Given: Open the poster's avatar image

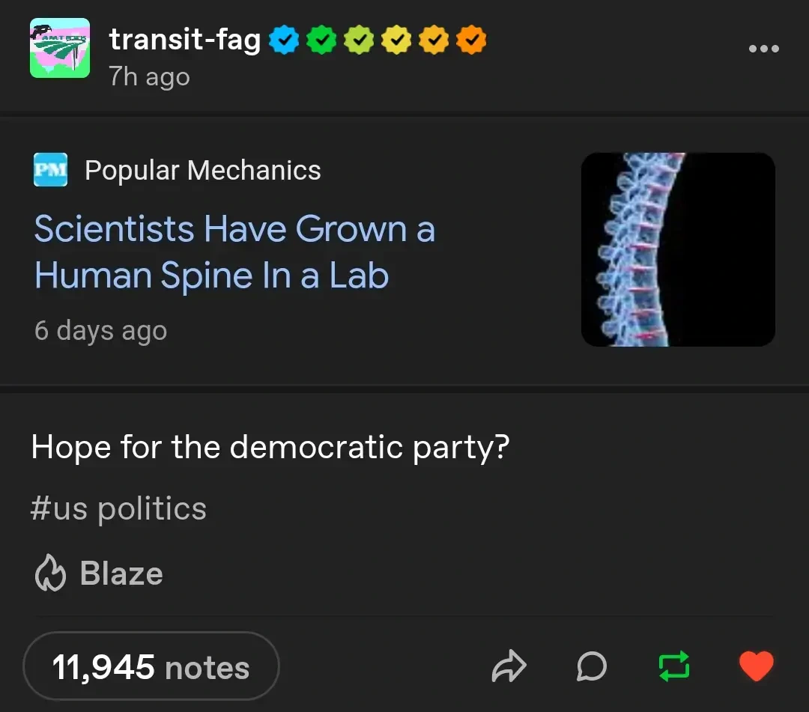Looking at the screenshot, I should tap(60, 49).
